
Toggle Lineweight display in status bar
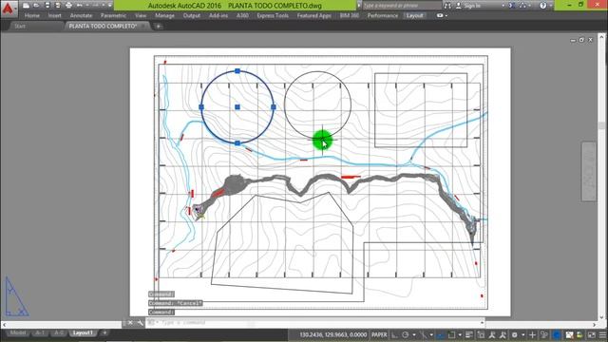pyautogui.click(x=469, y=334)
